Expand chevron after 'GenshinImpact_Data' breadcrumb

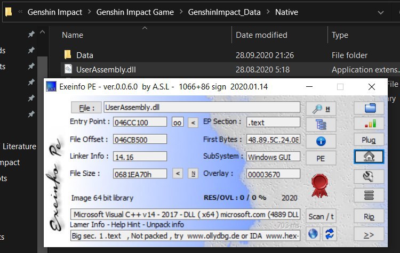tap(268, 12)
